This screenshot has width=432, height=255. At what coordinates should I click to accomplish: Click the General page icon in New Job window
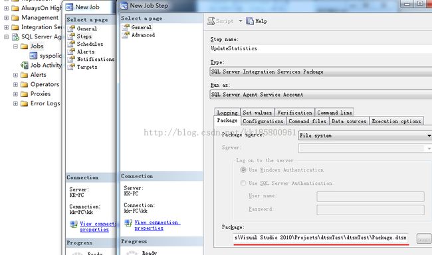(71, 28)
